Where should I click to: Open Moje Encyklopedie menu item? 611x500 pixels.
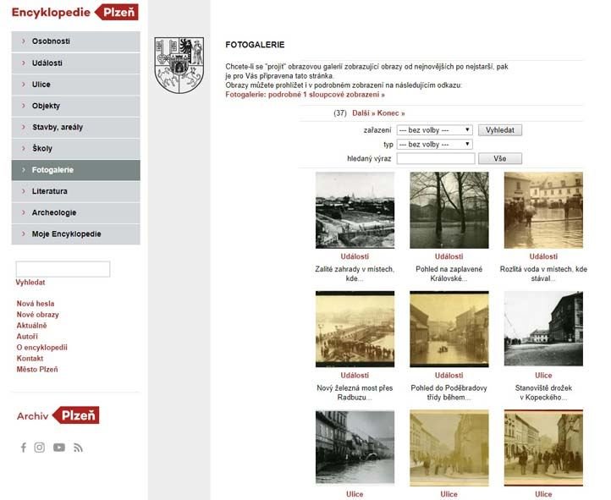[x=75, y=234]
